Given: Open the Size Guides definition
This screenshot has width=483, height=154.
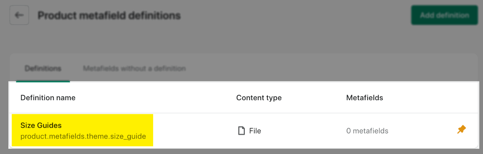Looking at the screenshot, I should click(41, 125).
